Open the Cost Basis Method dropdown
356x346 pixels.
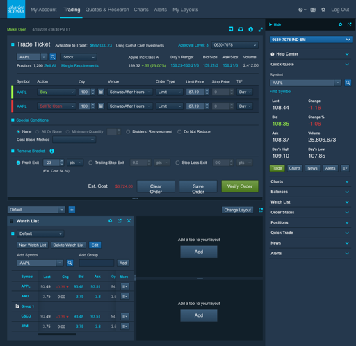point(74,140)
